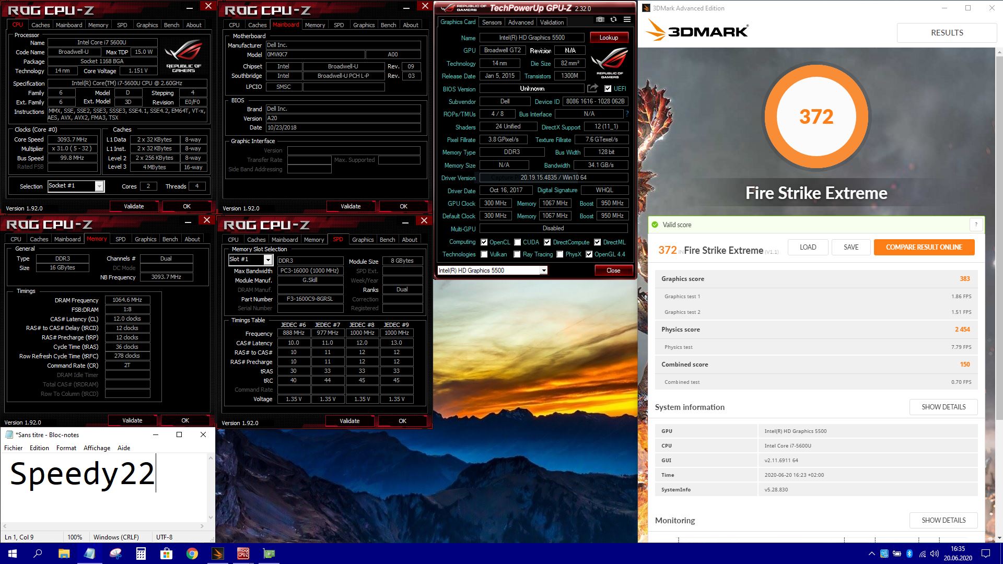Toggle the CUDA checkbox
The height and width of the screenshot is (564, 1003).
(517, 242)
